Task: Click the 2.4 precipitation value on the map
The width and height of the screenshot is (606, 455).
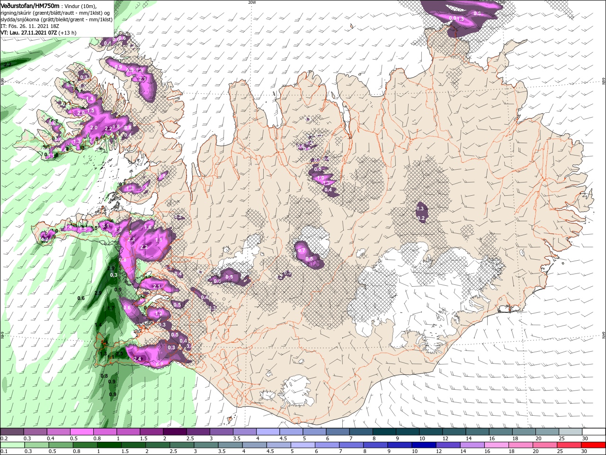Action: point(138,359)
